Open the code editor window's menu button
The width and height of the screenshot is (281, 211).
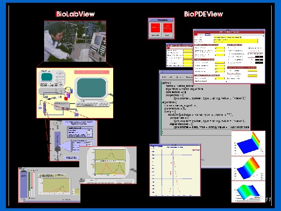tap(161, 72)
